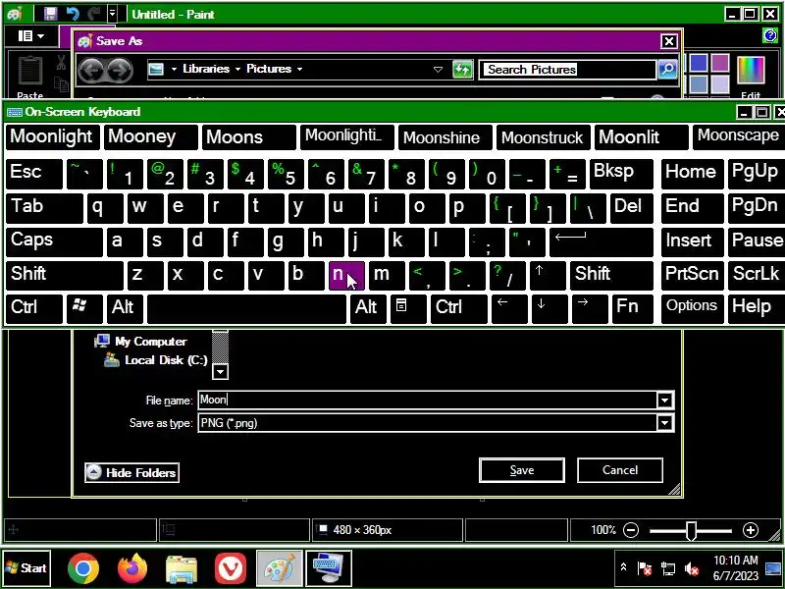Viewport: 785px width, 589px height.
Task: Toggle the left Alt key on the keyboard
Action: (x=125, y=308)
